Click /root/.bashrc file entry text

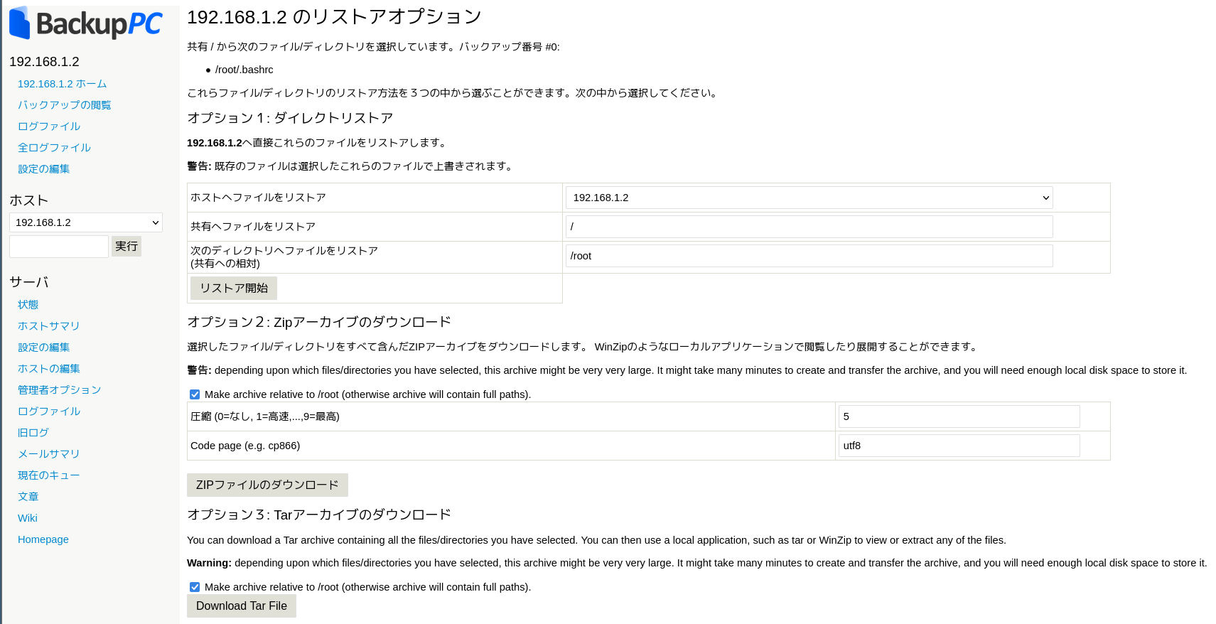point(244,70)
